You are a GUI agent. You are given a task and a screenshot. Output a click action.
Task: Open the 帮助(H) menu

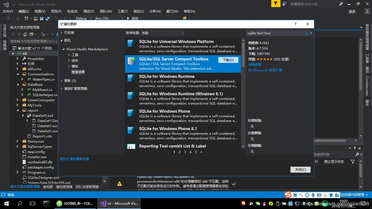click(x=189, y=11)
